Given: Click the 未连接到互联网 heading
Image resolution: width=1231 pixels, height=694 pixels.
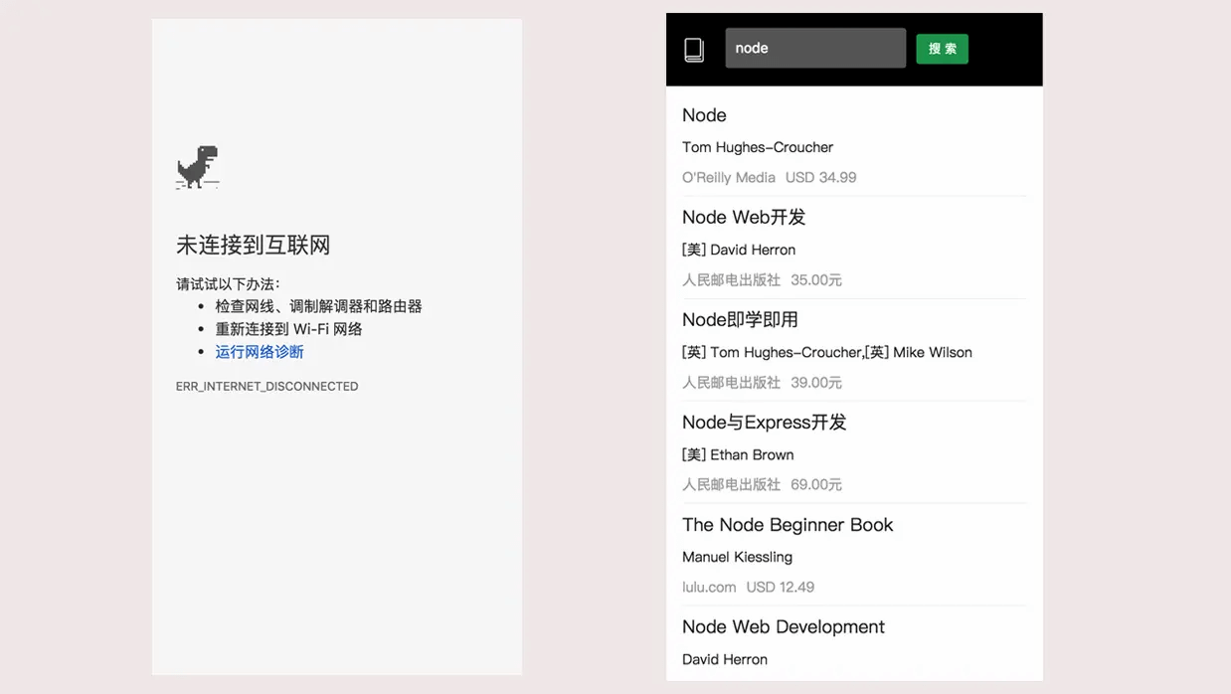Looking at the screenshot, I should click(x=253, y=246).
